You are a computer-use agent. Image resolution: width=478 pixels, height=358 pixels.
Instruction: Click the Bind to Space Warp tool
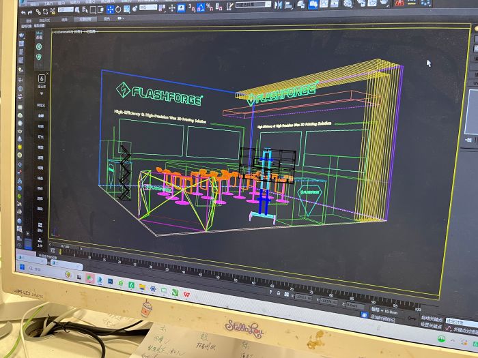53,12
